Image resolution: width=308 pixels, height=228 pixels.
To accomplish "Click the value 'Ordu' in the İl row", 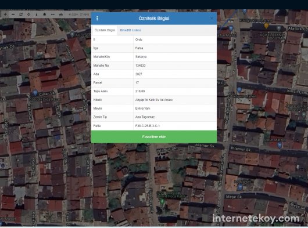I will click(139, 39).
